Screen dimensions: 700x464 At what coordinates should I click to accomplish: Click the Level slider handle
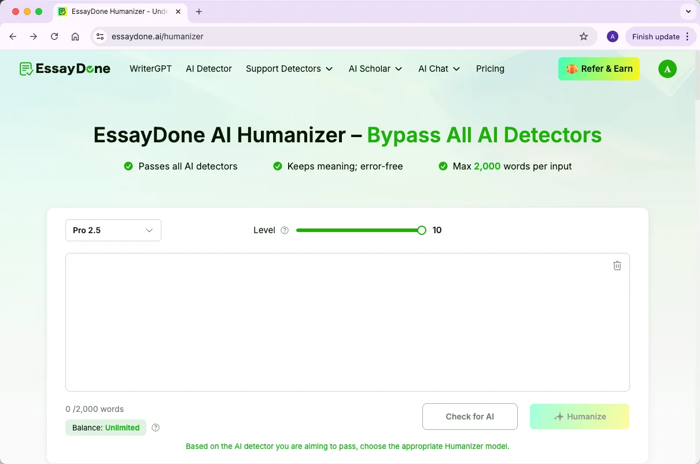(422, 230)
